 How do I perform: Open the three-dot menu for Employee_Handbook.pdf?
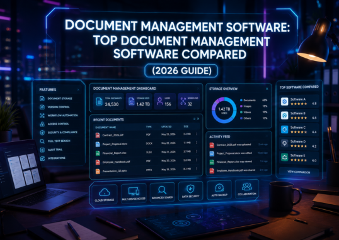[197, 160]
